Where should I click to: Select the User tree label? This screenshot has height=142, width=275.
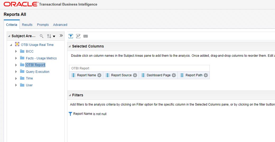(29, 85)
